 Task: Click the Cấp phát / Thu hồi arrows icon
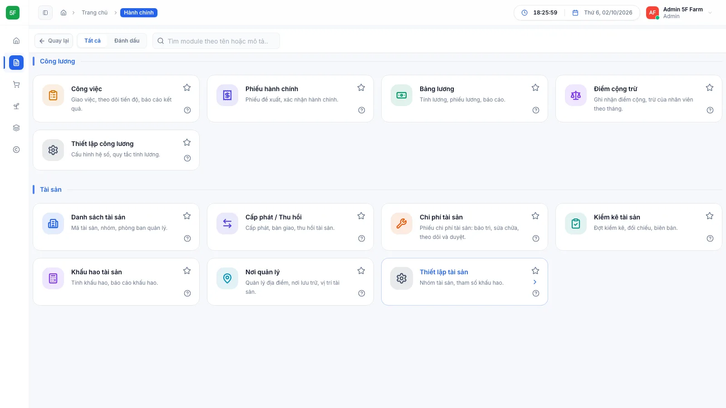pos(227,223)
